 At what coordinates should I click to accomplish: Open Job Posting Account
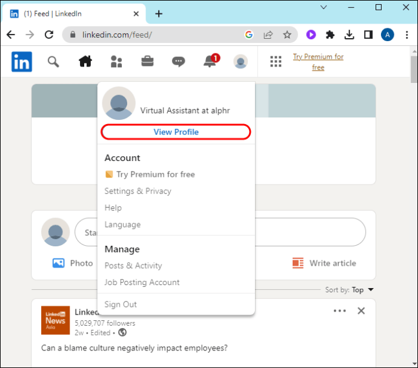point(142,282)
